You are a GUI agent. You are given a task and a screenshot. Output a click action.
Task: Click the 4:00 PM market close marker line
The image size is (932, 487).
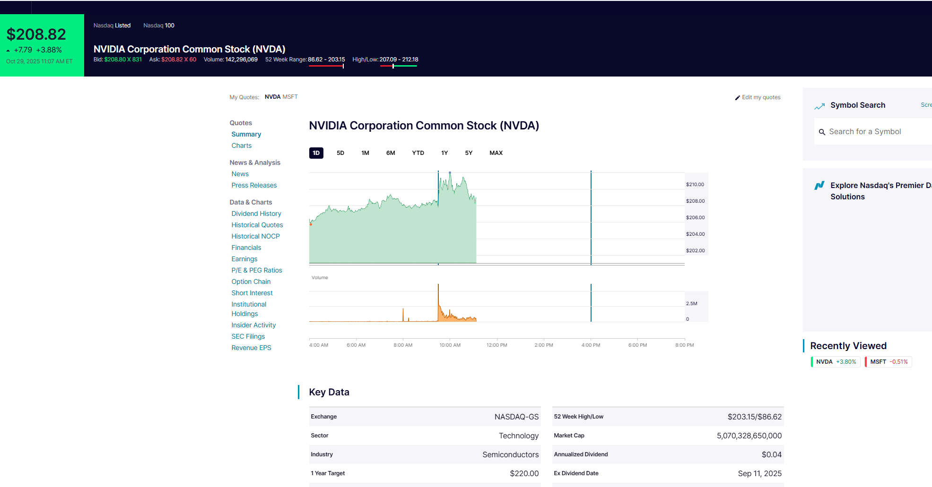[x=591, y=217]
